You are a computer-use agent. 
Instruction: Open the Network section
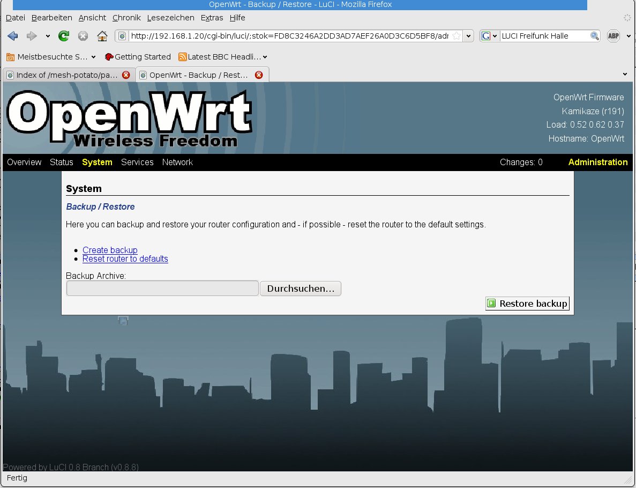(177, 162)
